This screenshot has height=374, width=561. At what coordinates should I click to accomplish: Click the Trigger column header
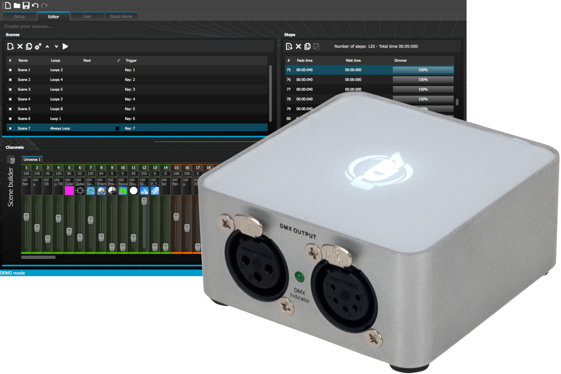tap(131, 60)
